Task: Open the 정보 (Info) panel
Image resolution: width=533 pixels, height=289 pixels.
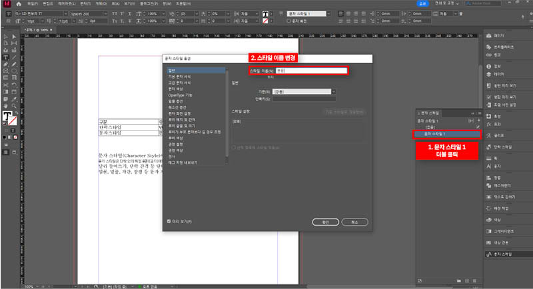Action: click(494, 66)
